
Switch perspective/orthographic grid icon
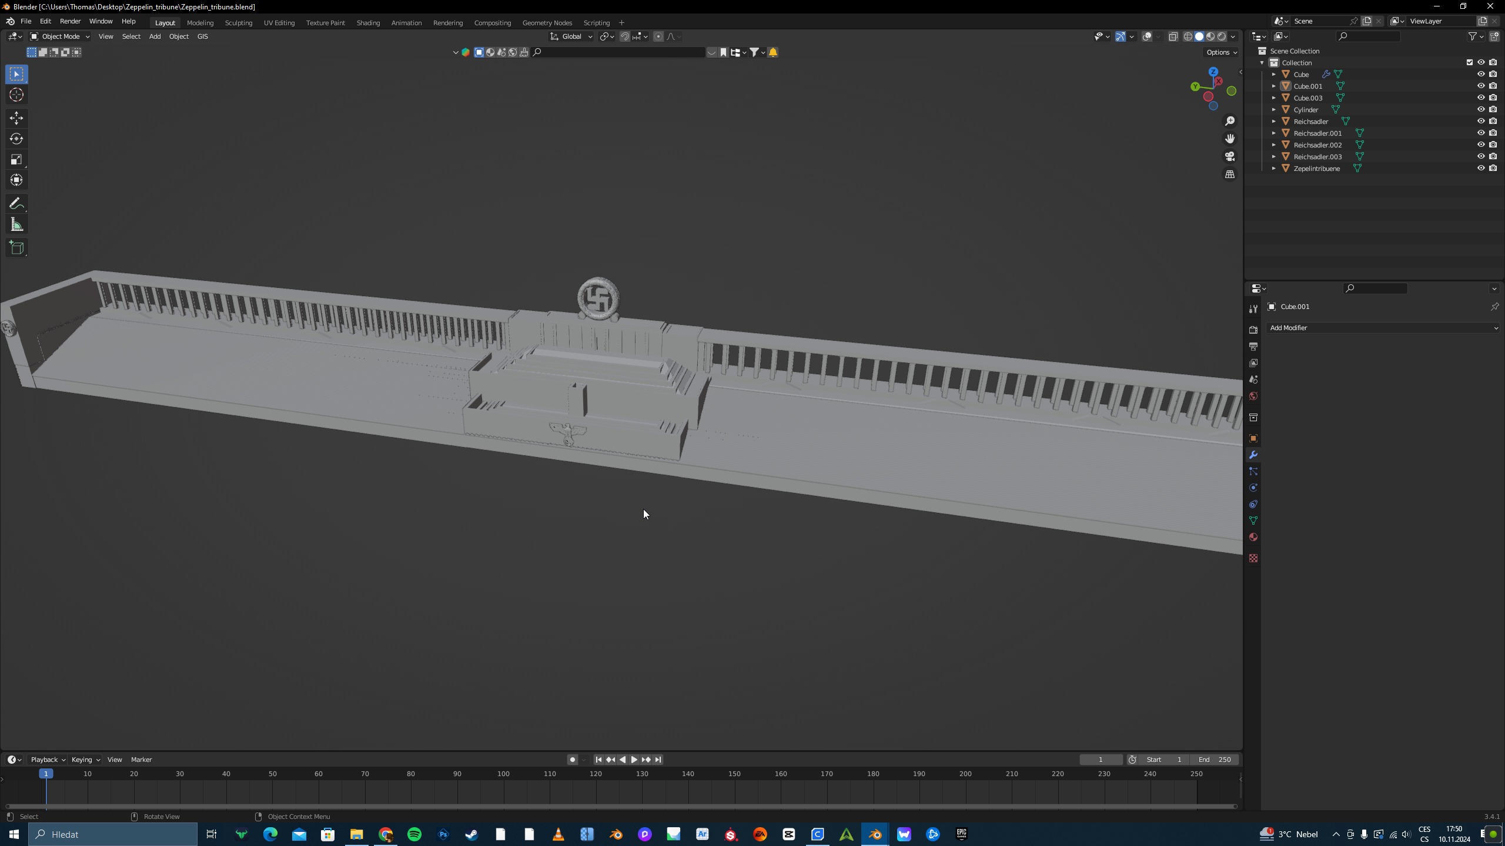[1230, 174]
